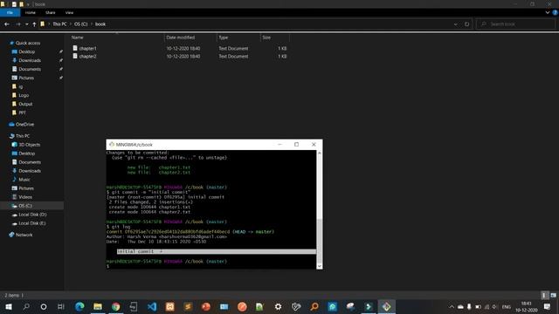Sort files by the Size column header

click(x=266, y=38)
